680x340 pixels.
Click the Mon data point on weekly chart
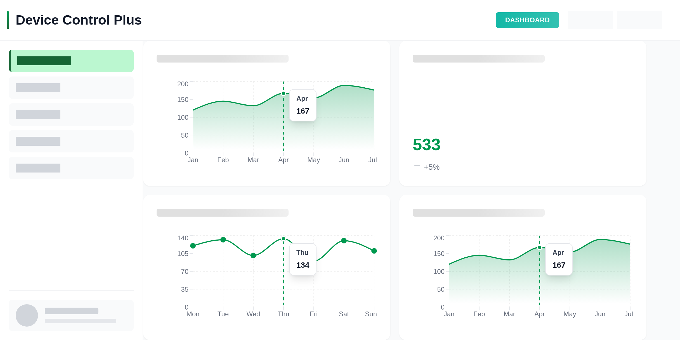click(x=193, y=246)
